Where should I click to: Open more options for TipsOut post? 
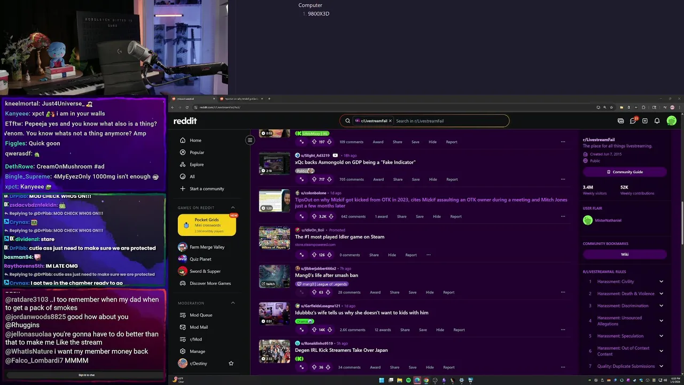point(563,217)
